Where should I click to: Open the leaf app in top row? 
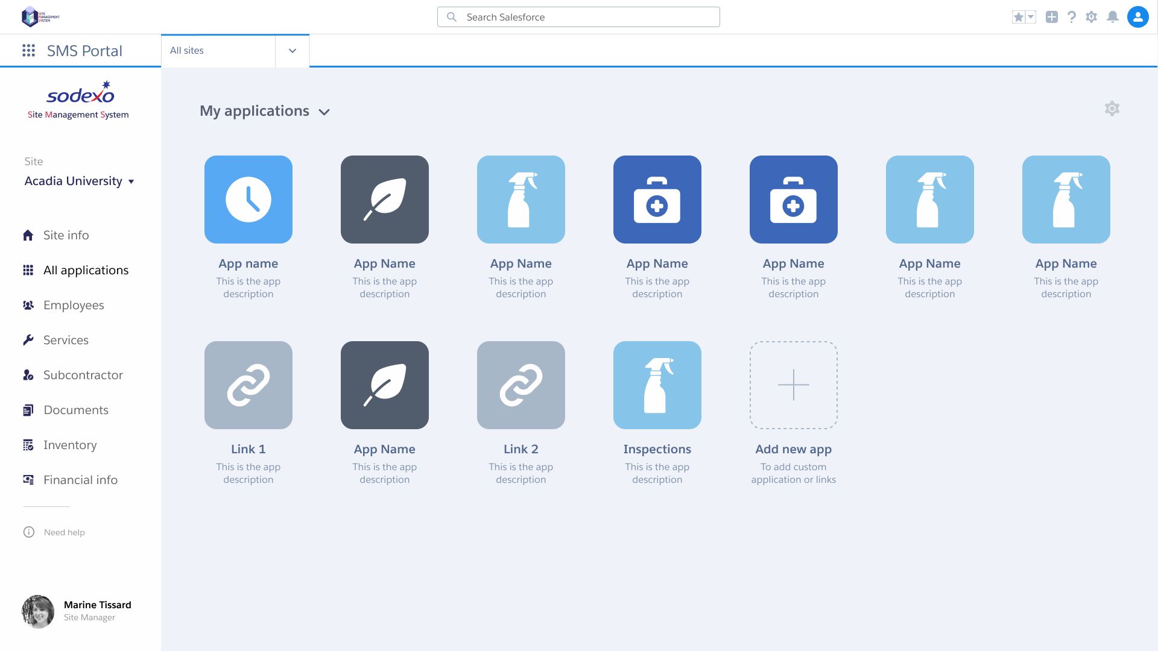tap(385, 200)
